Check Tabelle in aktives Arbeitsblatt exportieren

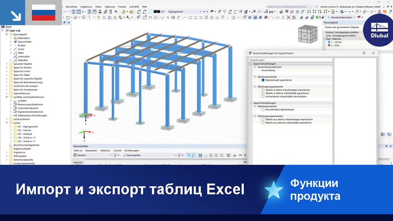263,93
